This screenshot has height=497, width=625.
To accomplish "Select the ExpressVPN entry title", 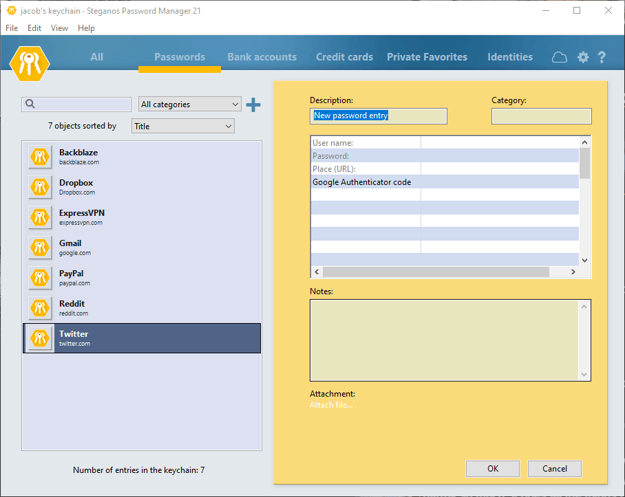I will (82, 213).
